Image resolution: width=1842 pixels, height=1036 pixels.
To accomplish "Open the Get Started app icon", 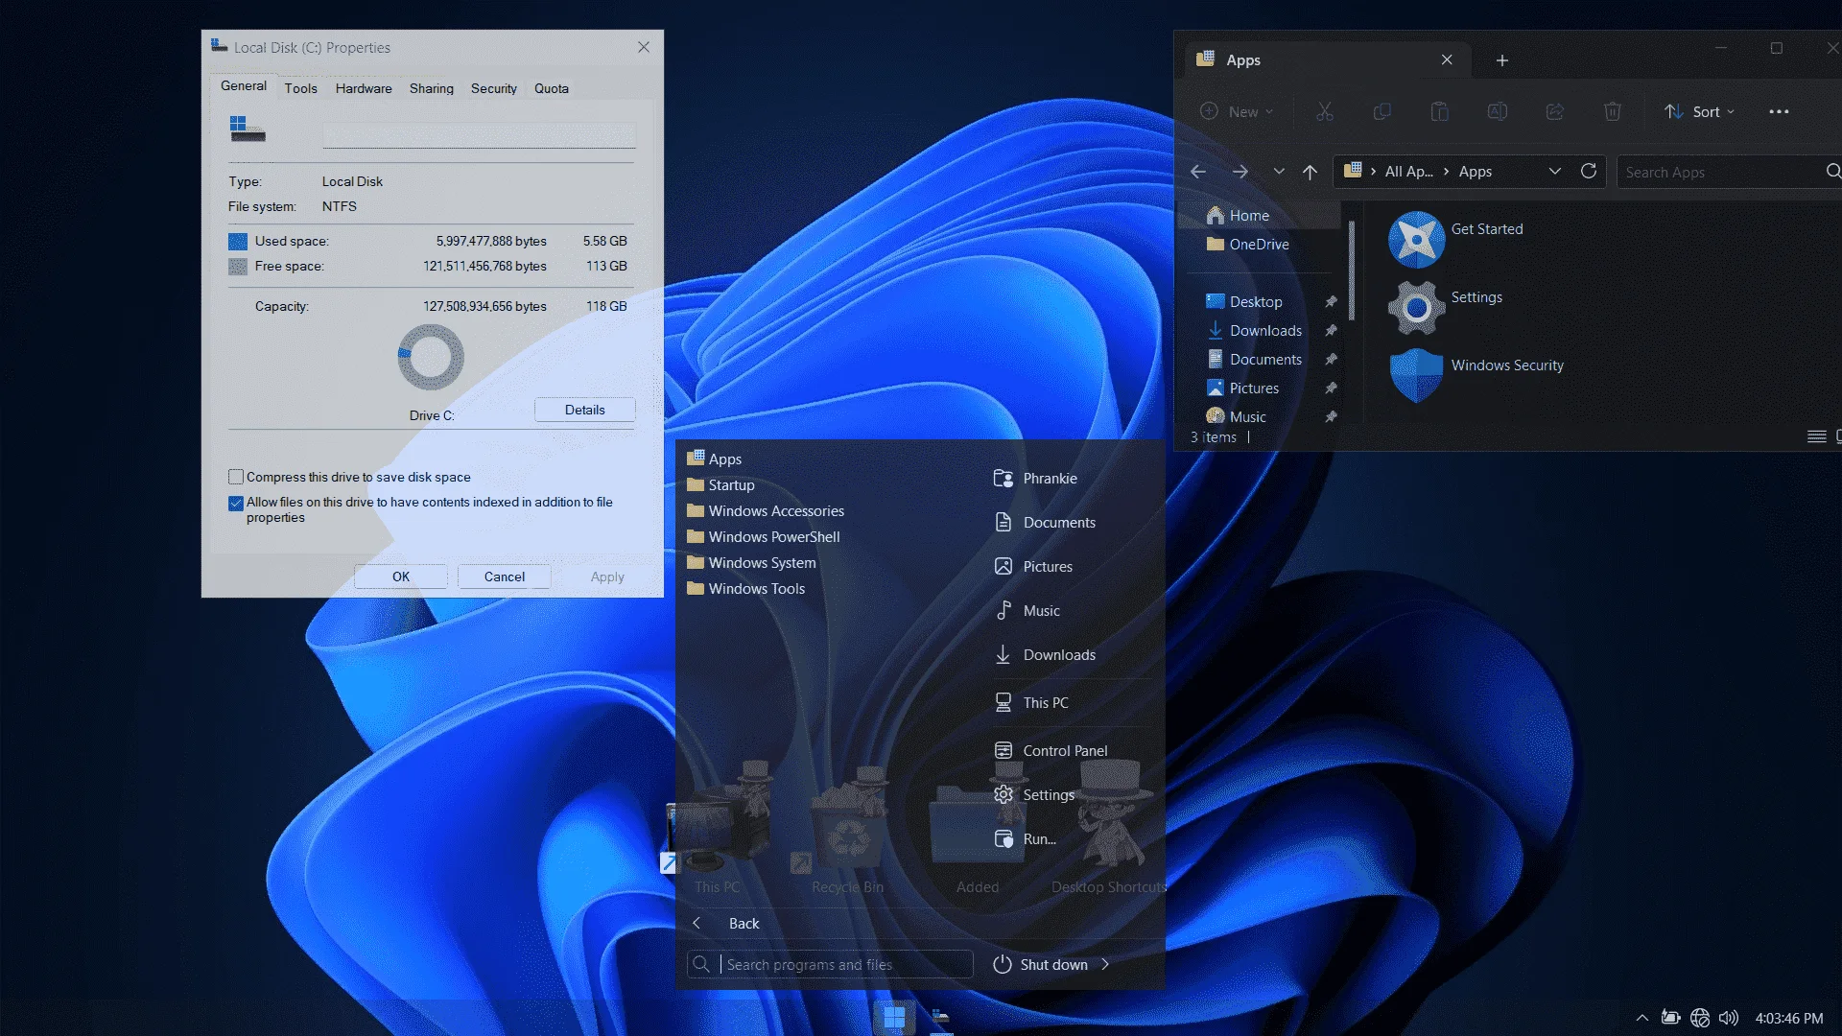I will coord(1416,239).
